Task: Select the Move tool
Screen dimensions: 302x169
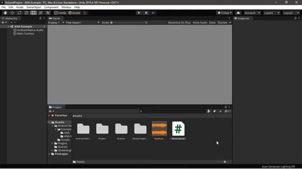Action: tap(12, 13)
